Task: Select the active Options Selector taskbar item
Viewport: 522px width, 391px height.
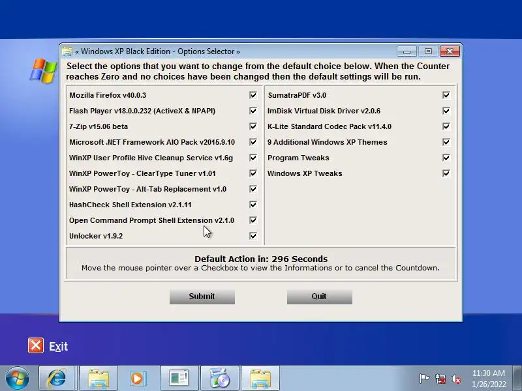Action: 260,379
